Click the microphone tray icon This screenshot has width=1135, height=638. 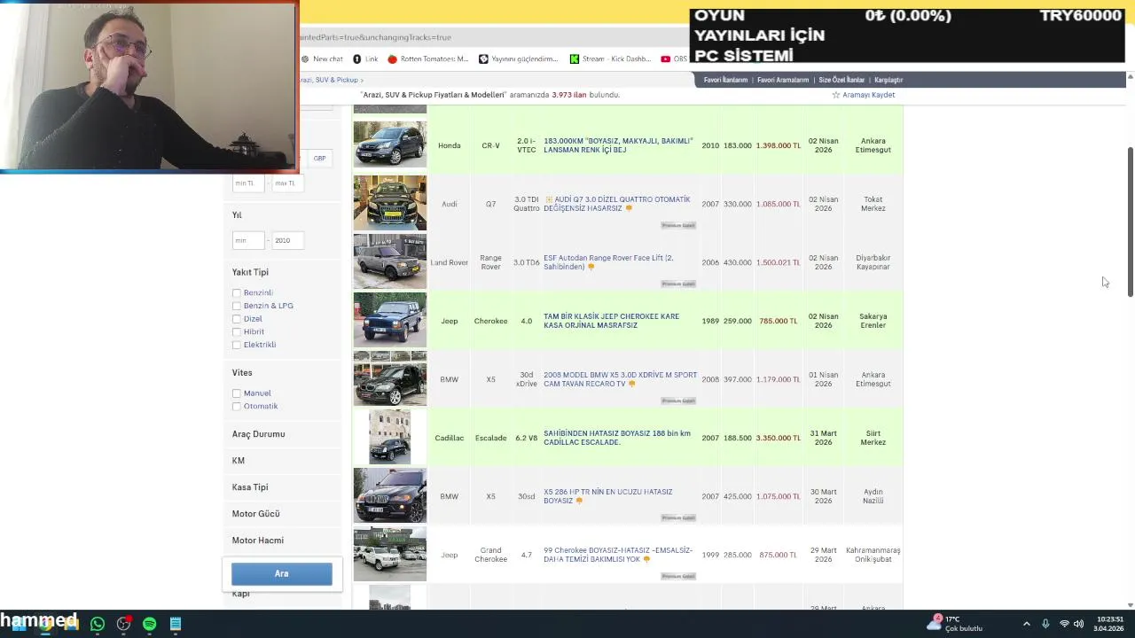1045,624
